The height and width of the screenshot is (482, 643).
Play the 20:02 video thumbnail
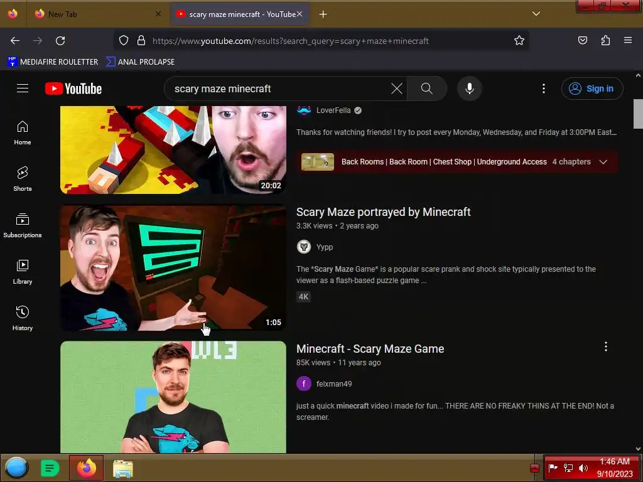[x=173, y=149]
